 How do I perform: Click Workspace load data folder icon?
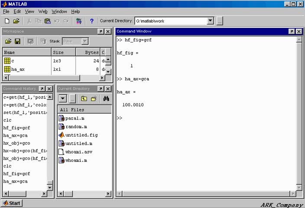click(8, 41)
